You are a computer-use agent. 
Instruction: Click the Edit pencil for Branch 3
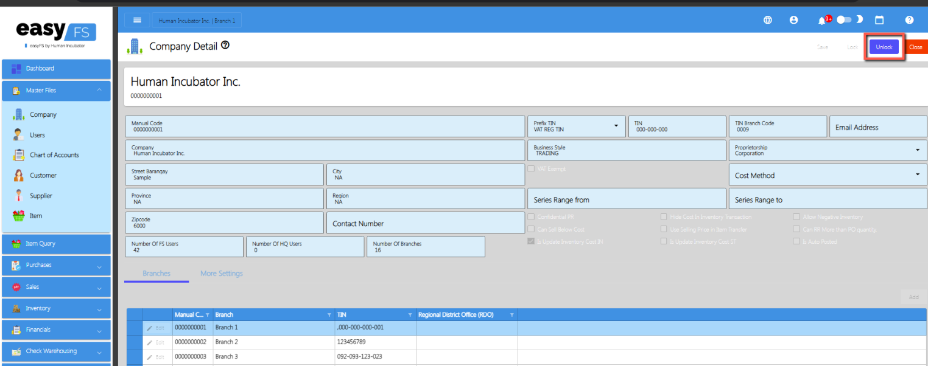(156, 357)
